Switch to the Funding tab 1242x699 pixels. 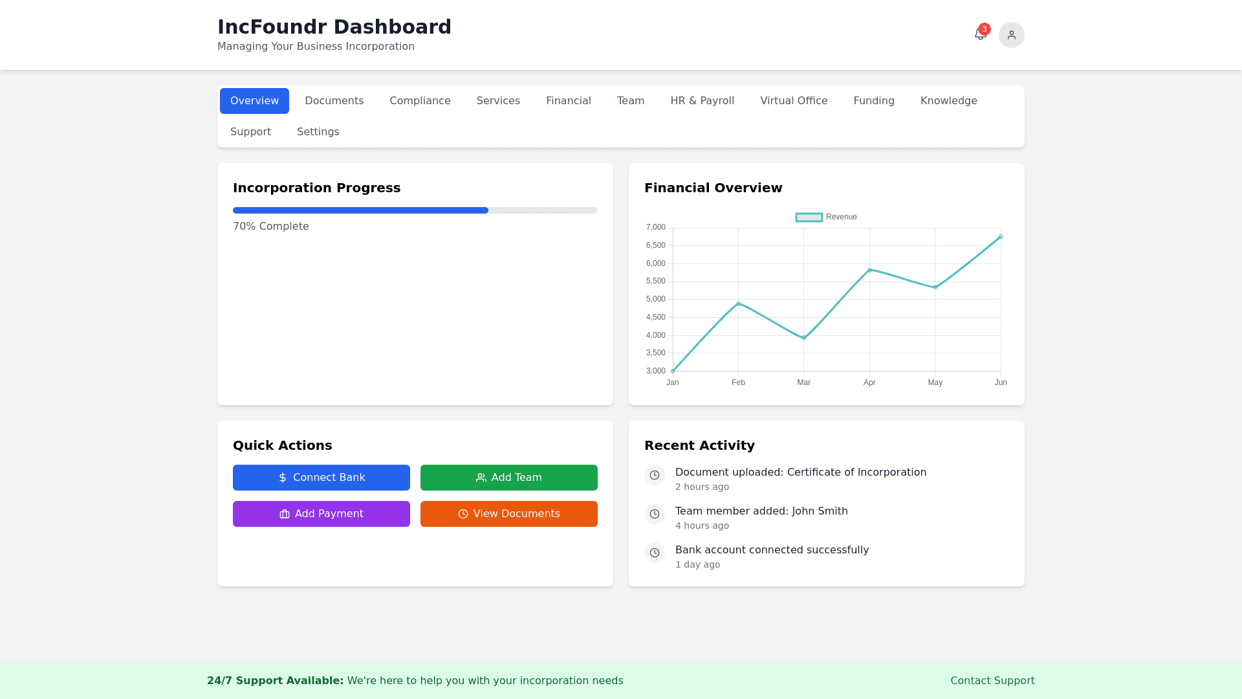point(873,101)
